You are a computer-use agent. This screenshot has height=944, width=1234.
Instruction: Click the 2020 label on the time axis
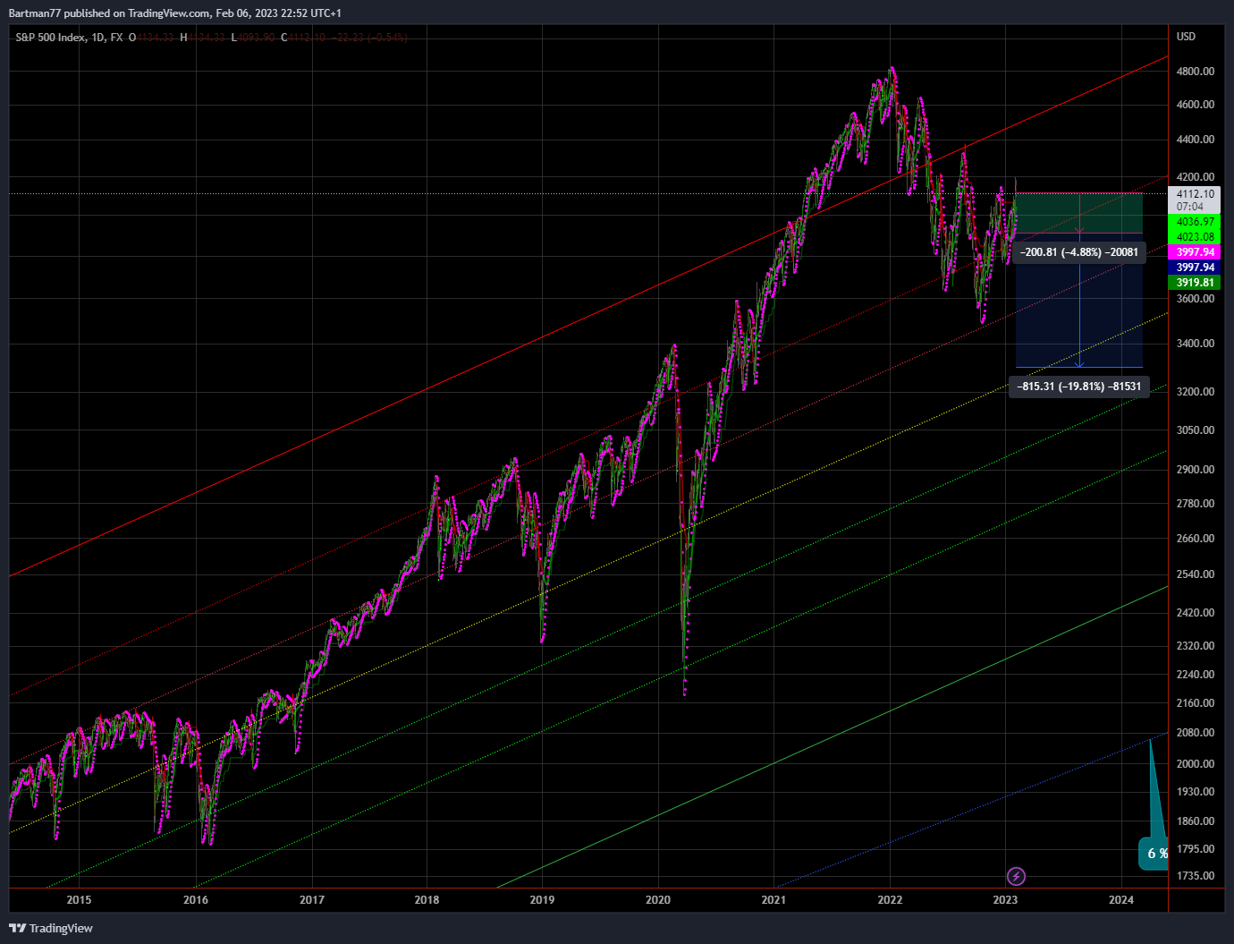(658, 900)
